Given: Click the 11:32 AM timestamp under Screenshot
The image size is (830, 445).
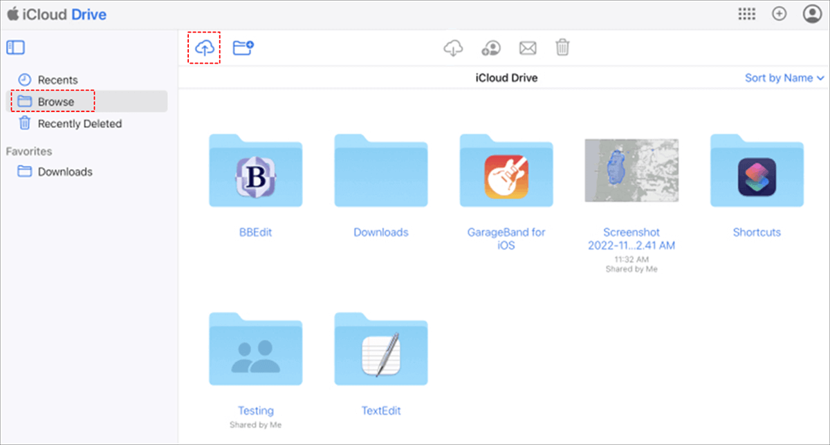Looking at the screenshot, I should pos(631,260).
